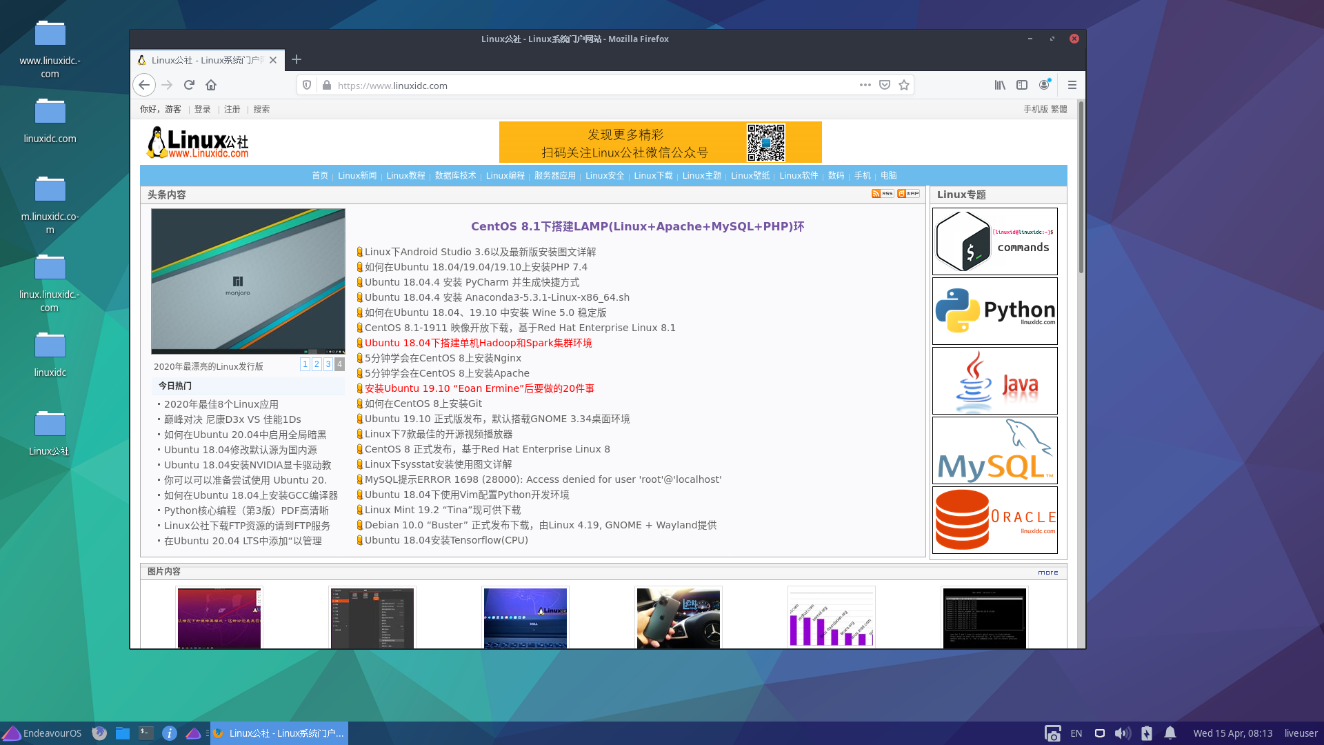Open Linux编程 navigation item
Screen dimensions: 1324x745
click(x=505, y=175)
